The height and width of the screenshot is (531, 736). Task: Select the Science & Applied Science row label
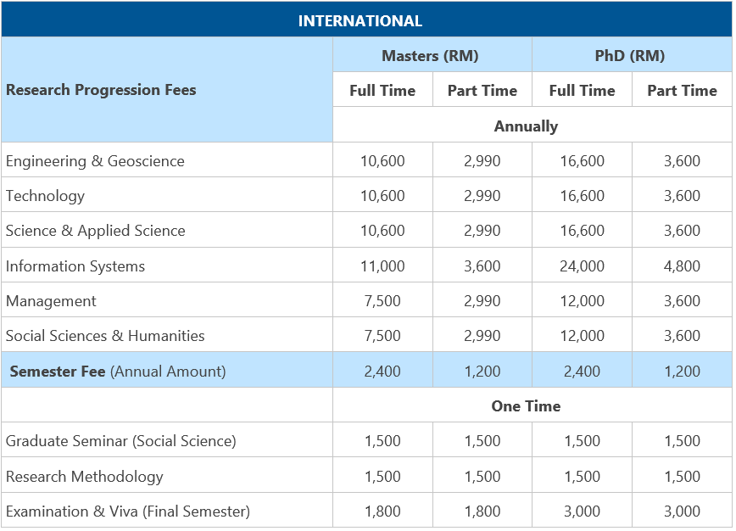click(x=96, y=231)
